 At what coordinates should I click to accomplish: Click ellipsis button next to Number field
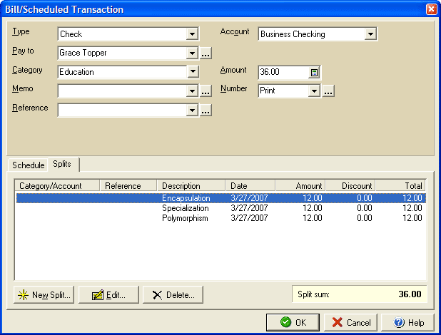pyautogui.click(x=328, y=91)
